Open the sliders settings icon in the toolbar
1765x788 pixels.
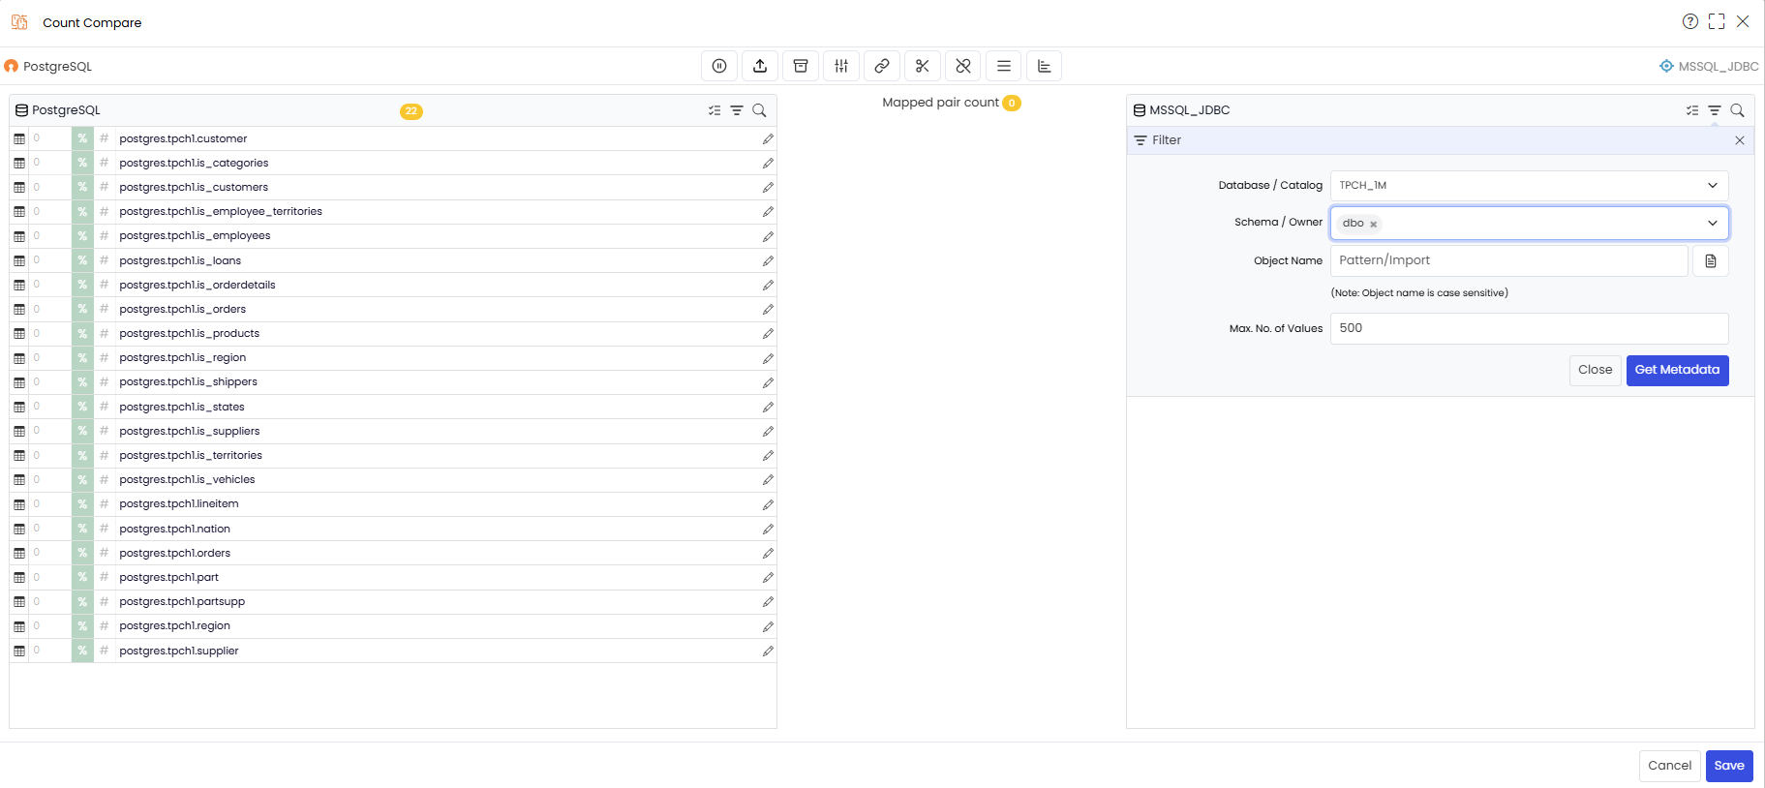click(x=841, y=66)
